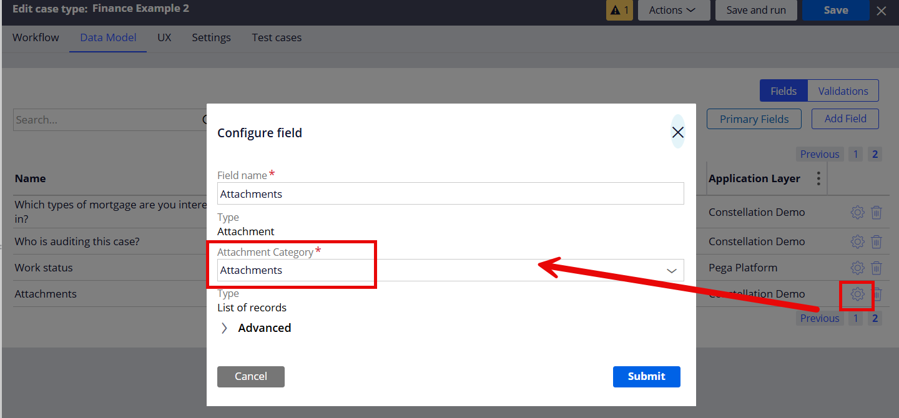Click the warning indicator in the header
The image size is (899, 418).
(x=619, y=10)
